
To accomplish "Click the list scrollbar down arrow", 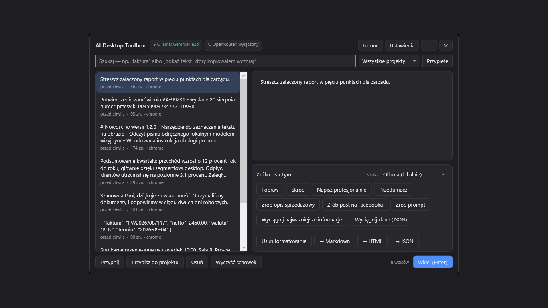I will pos(244,248).
